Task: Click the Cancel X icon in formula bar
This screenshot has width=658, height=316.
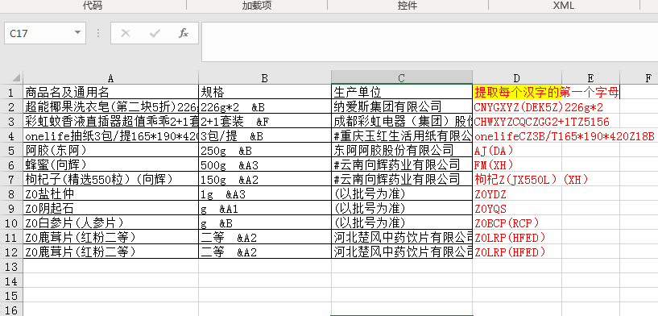Action: 125,33
